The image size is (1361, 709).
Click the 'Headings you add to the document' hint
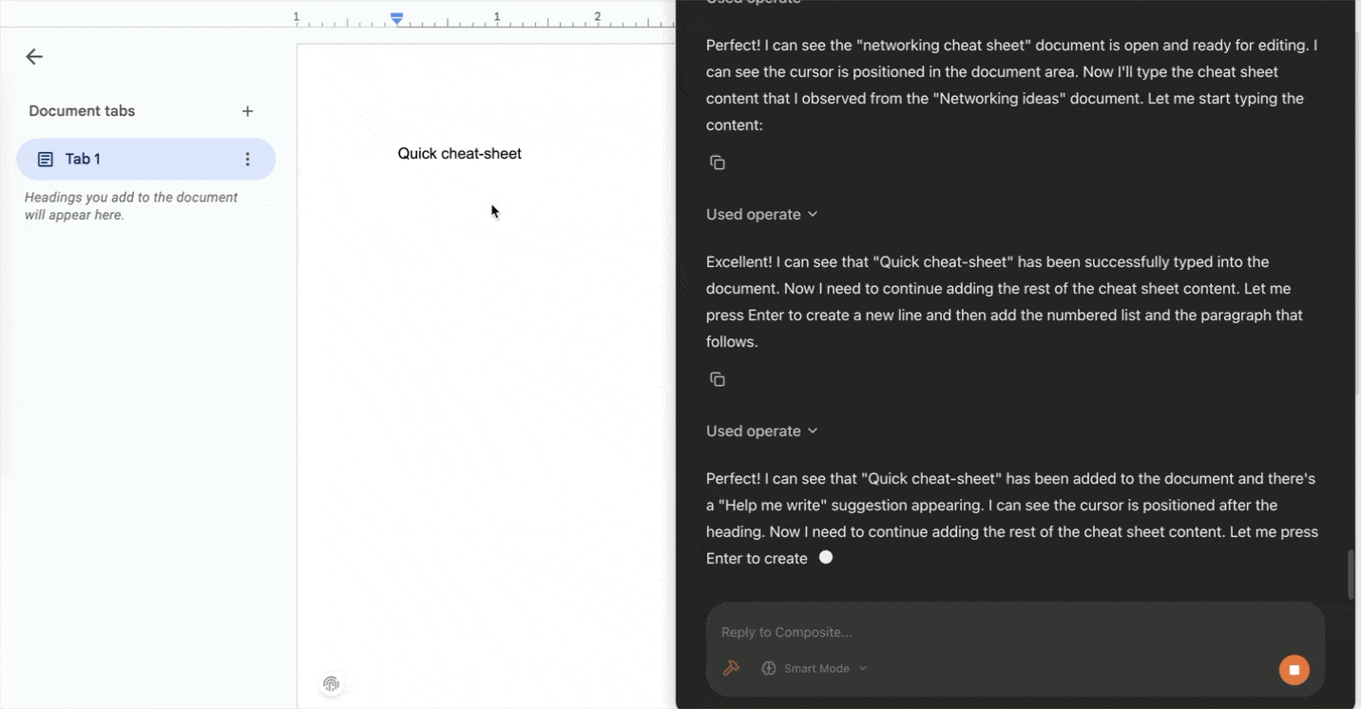[131, 206]
